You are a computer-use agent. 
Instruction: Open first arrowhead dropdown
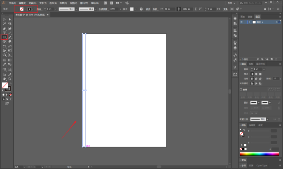click(x=259, y=103)
